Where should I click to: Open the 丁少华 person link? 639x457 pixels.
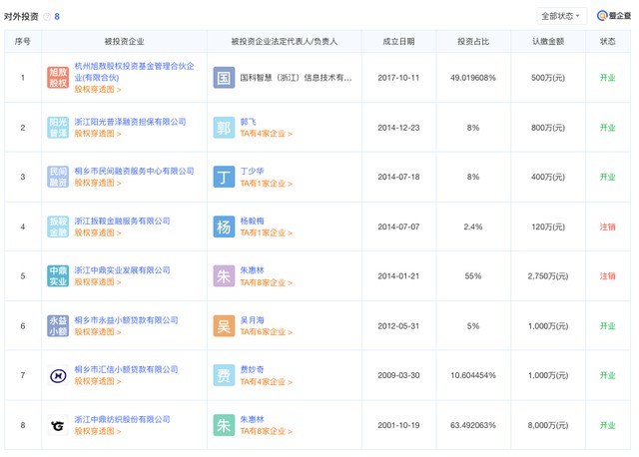[x=253, y=171]
